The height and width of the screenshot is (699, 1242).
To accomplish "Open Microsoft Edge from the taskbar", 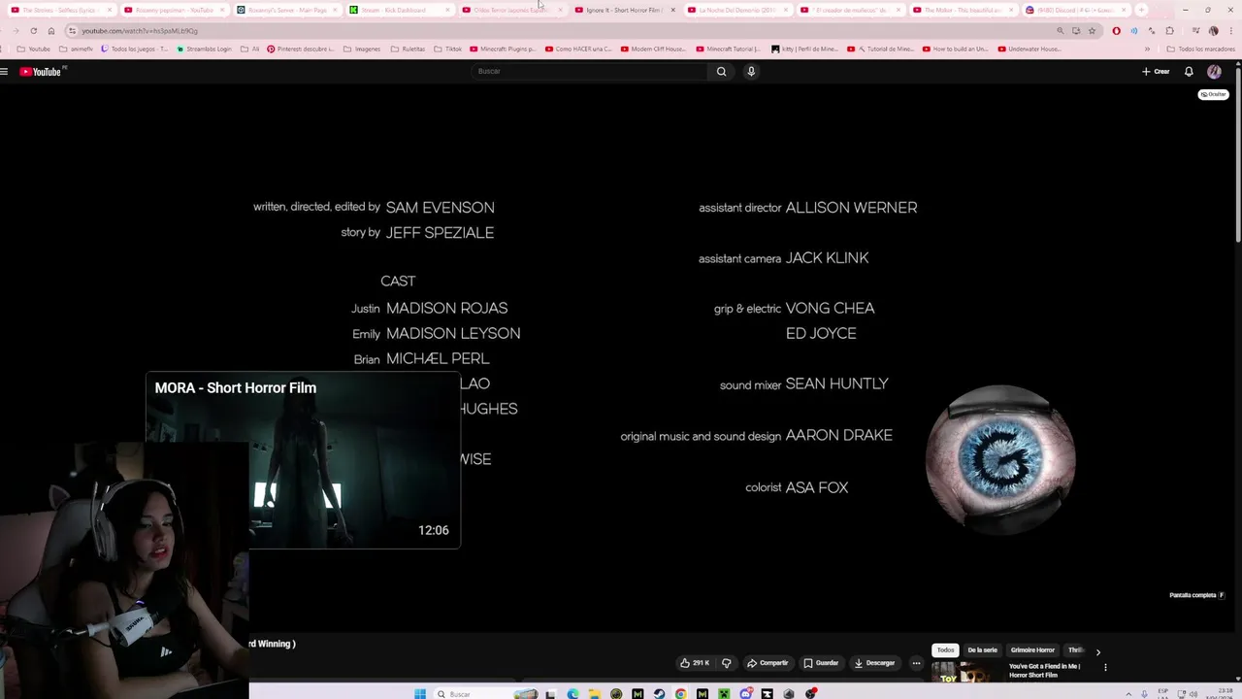I will [572, 693].
